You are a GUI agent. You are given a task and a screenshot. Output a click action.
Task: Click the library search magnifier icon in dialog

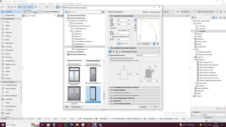[74, 12]
